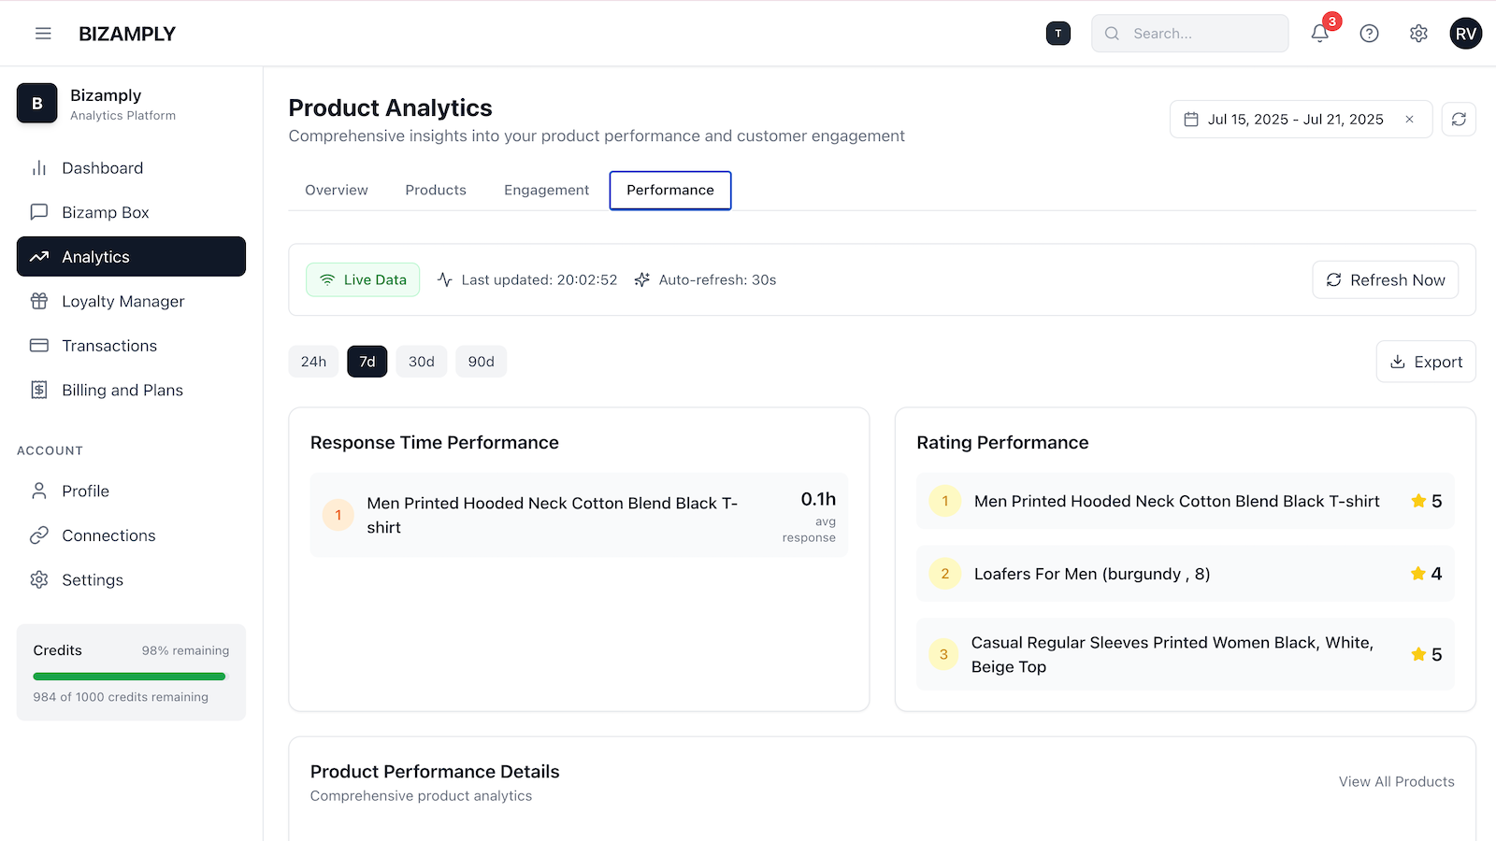Image resolution: width=1496 pixels, height=841 pixels.
Task: Open the sidebar hamburger menu
Action: [x=43, y=33]
